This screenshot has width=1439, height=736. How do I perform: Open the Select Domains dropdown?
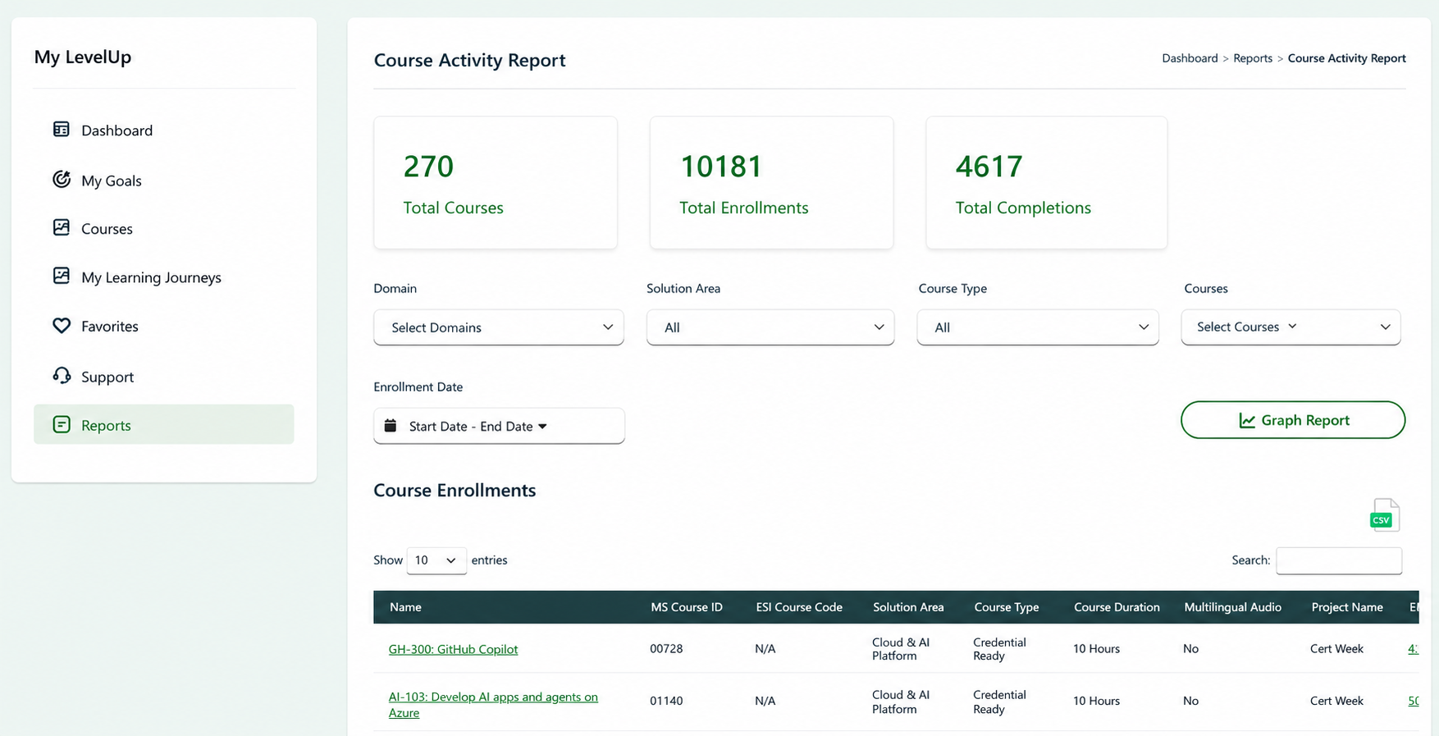(x=499, y=327)
